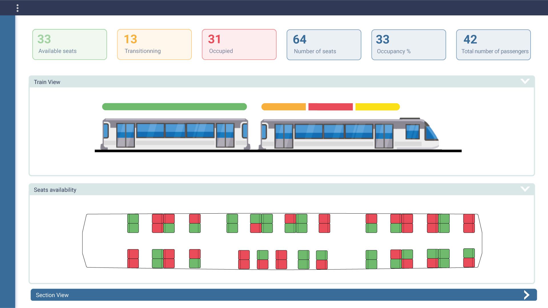Click the Train View panel title
Image resolution: width=548 pixels, height=308 pixels.
[47, 82]
